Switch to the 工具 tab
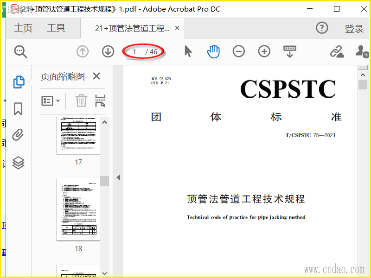The image size is (371, 278). pos(56,28)
